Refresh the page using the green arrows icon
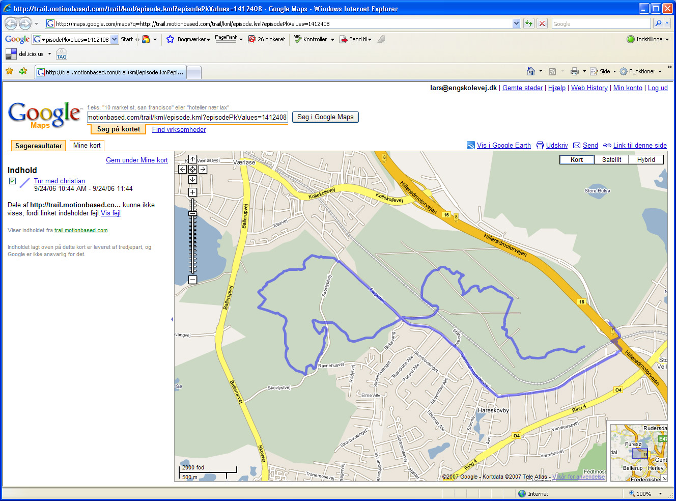 pyautogui.click(x=529, y=23)
